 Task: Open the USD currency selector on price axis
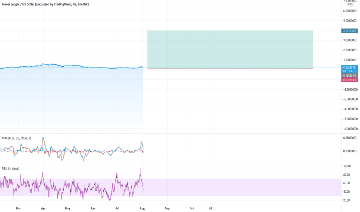351,4
